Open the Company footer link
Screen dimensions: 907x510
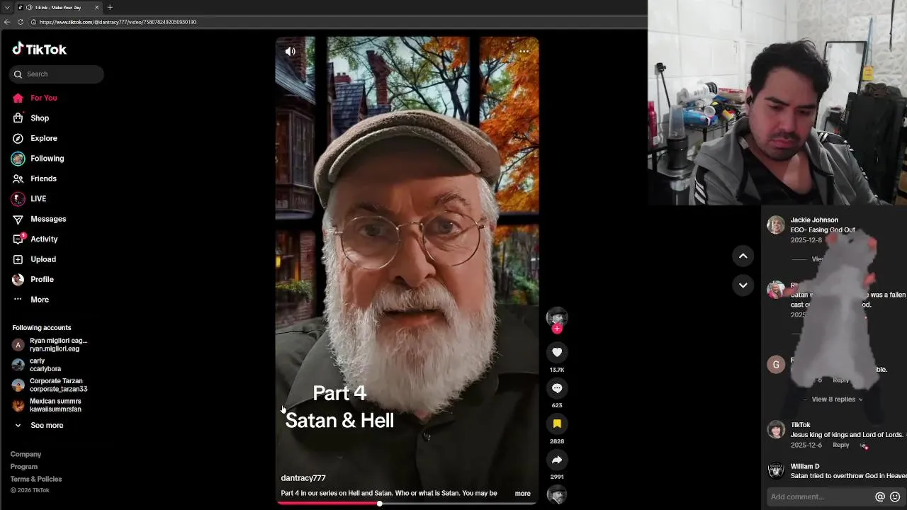tap(26, 454)
